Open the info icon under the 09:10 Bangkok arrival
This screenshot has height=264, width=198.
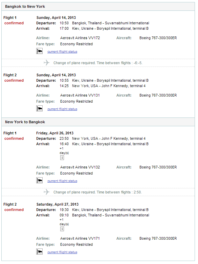62,229
